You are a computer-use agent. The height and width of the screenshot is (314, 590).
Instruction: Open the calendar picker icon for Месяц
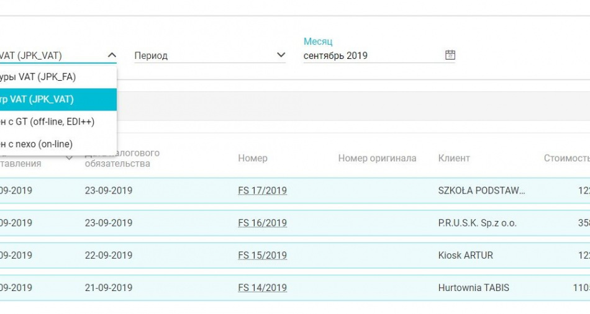450,55
